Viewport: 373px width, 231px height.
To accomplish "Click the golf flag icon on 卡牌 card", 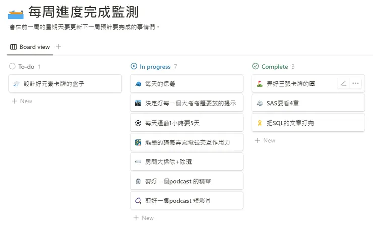I will pyautogui.click(x=260, y=84).
